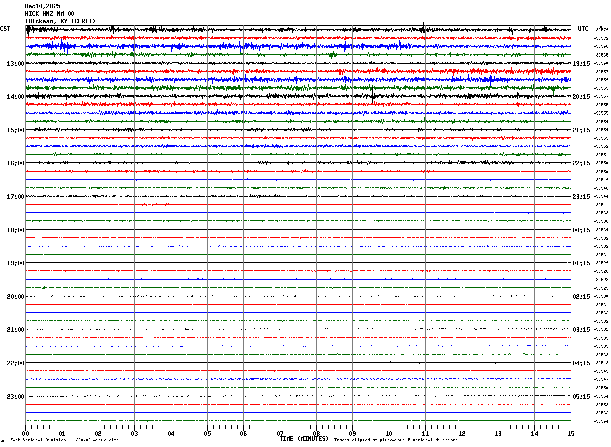Click minute 05 on the time axis

click(x=207, y=434)
